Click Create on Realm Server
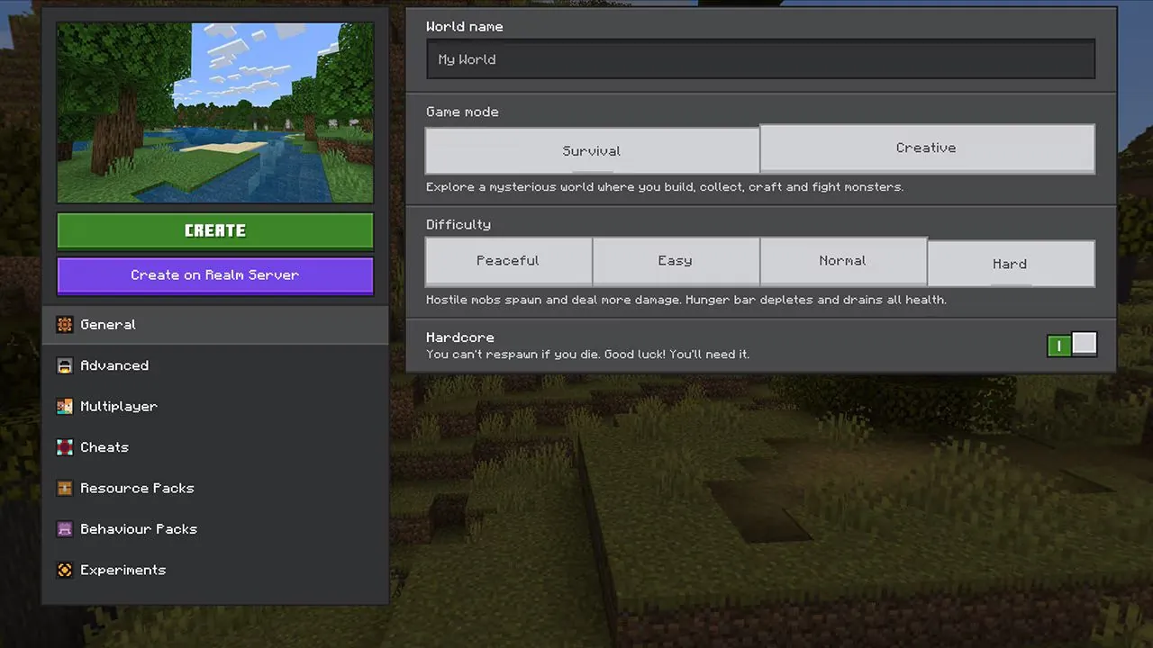The image size is (1153, 648). point(215,275)
